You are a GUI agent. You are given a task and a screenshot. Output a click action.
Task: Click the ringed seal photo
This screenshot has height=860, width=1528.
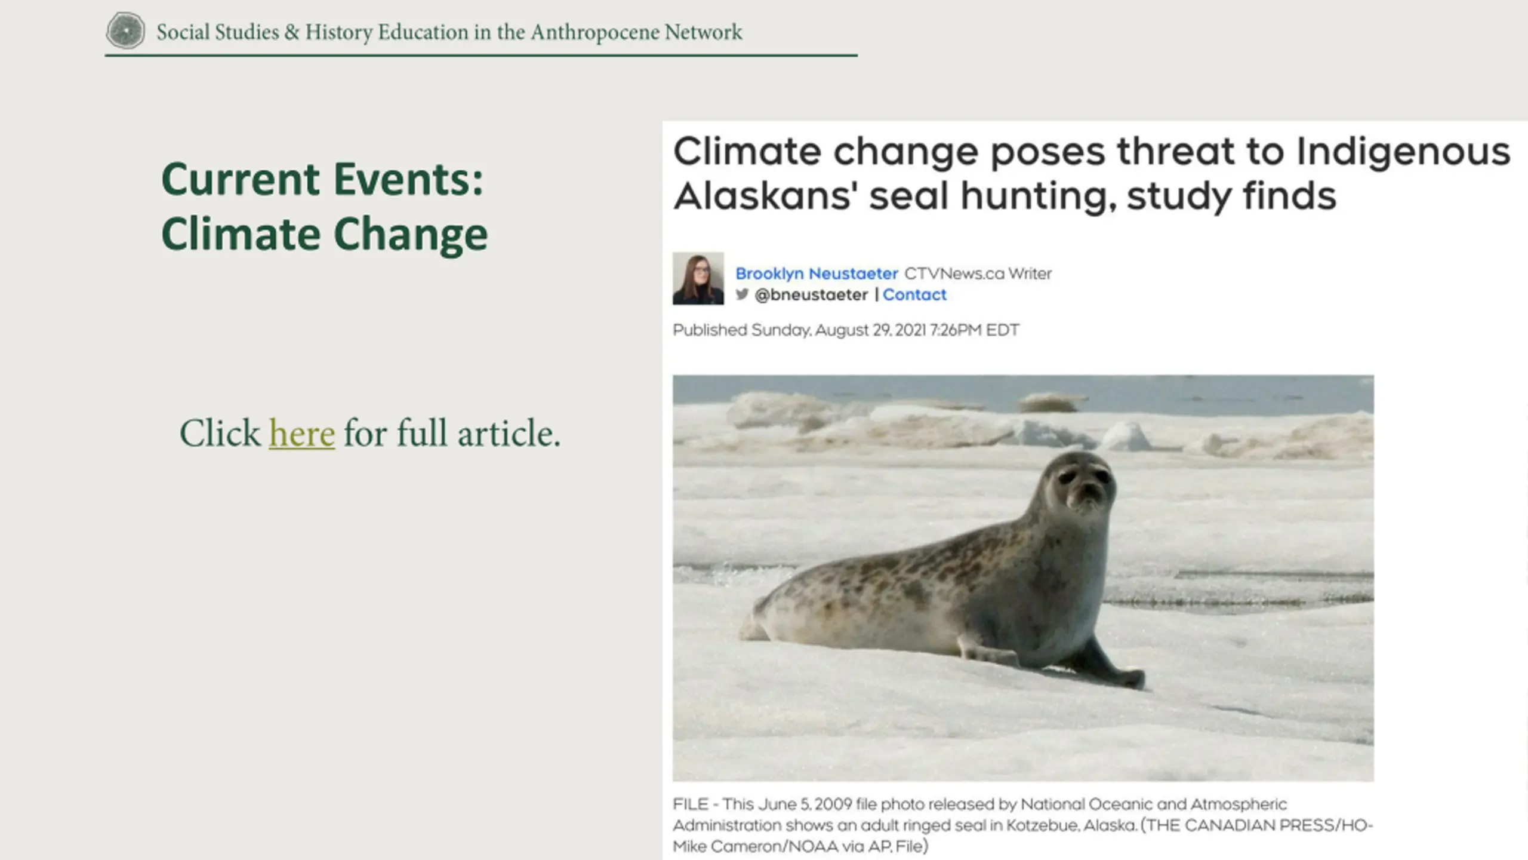point(1023,578)
